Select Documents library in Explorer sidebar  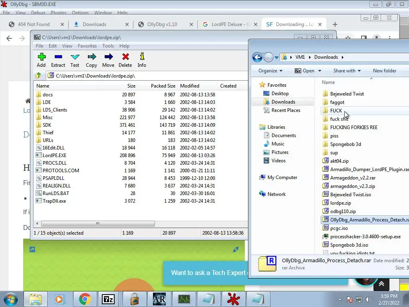[284, 136]
